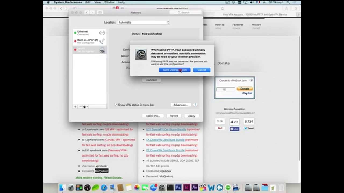The image size is (344, 193).
Task: Open Finder from the Dock
Action: coord(62,188)
